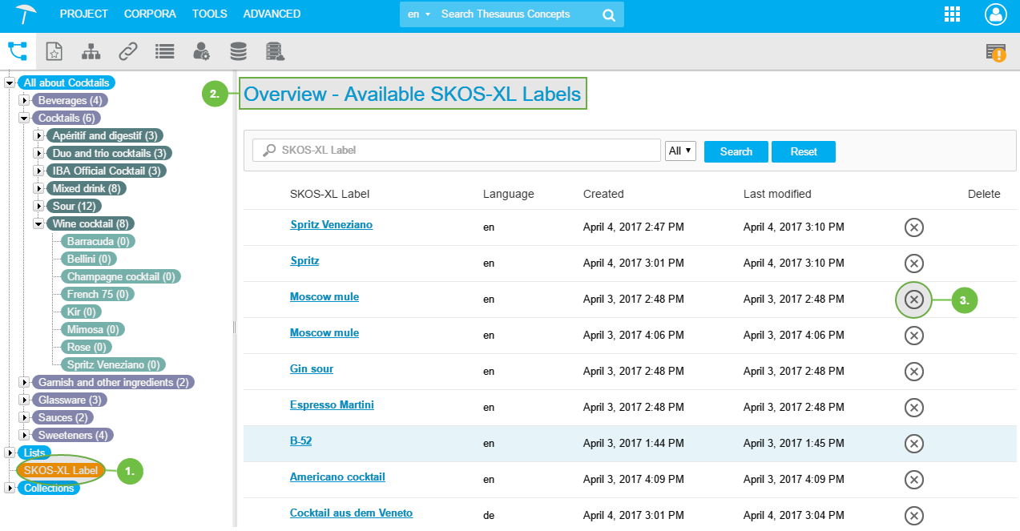
Task: Click the SKOS-XL Label search field
Action: [457, 151]
